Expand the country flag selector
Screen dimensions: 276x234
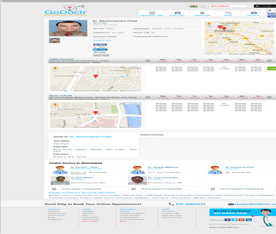(x=203, y=6)
